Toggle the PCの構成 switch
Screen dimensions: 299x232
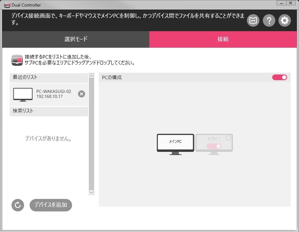pyautogui.click(x=280, y=77)
